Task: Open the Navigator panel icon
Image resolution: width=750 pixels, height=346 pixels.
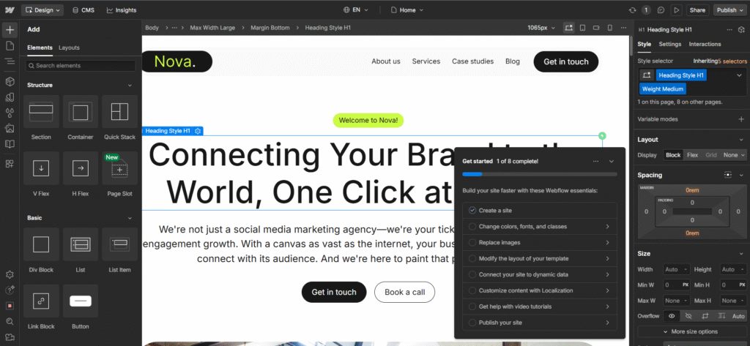Action: pyautogui.click(x=10, y=61)
